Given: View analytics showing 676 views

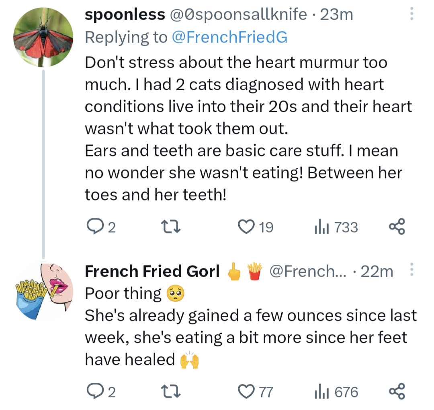Looking at the screenshot, I should pos(336,392).
